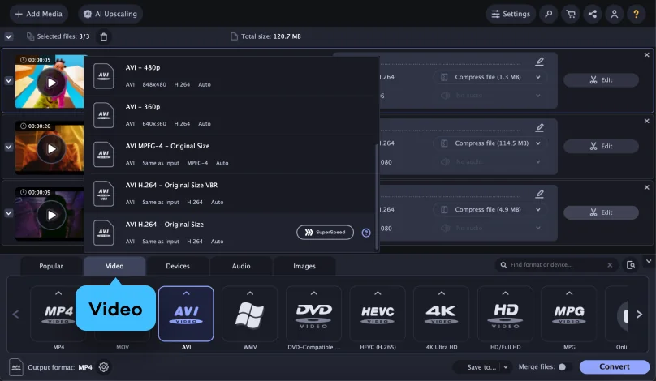Open the Settings menu
The height and width of the screenshot is (381, 656).
point(511,14)
